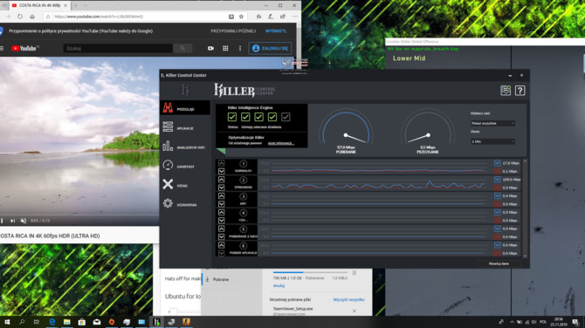585x328 pixels.
Task: Click the up arrow on priority 5 row
Action: point(221,229)
